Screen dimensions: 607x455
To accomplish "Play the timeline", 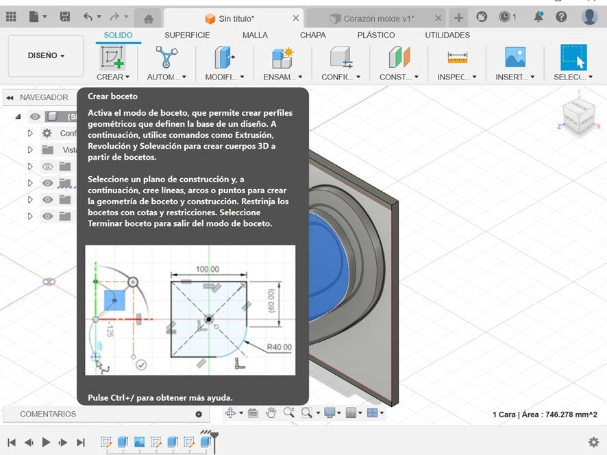I will pyautogui.click(x=46, y=442).
